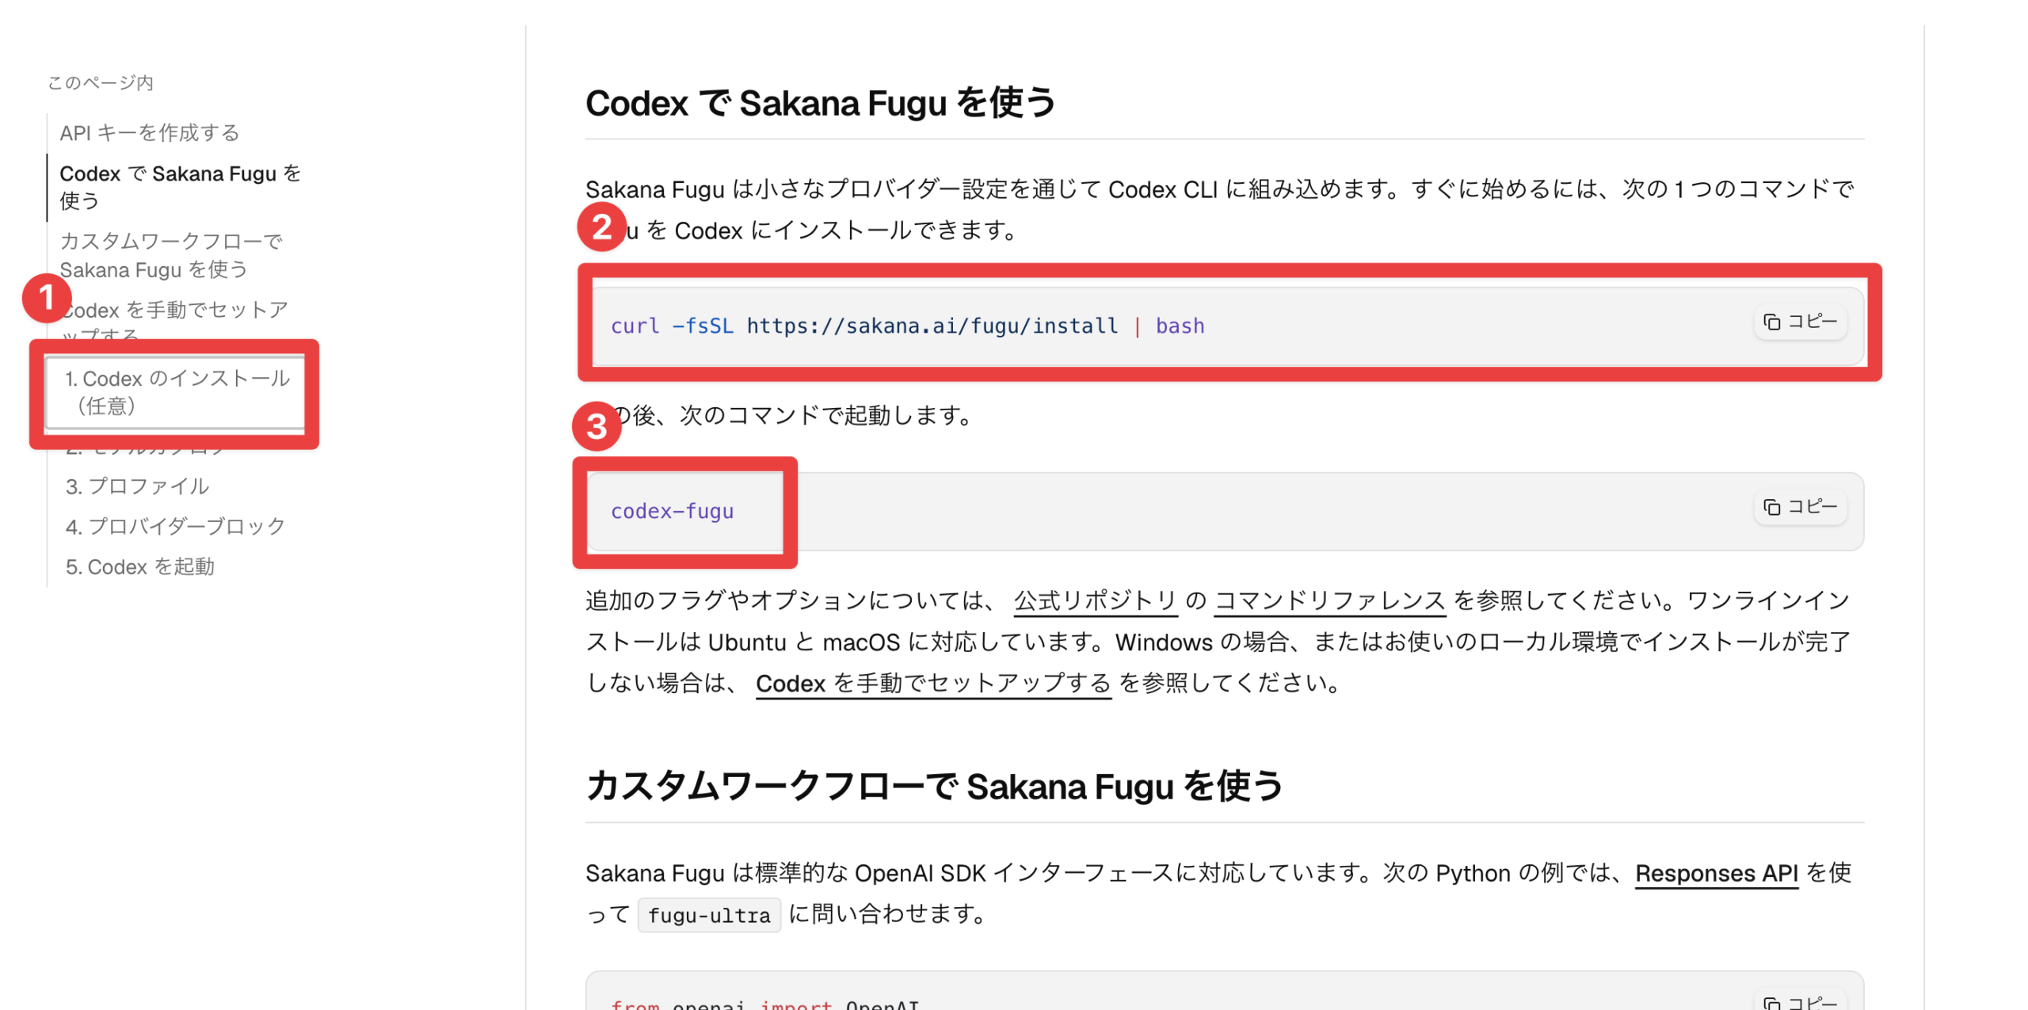Image resolution: width=2028 pixels, height=1010 pixels.
Task: Jump to 5. Codex を起動 section
Action: (x=139, y=567)
